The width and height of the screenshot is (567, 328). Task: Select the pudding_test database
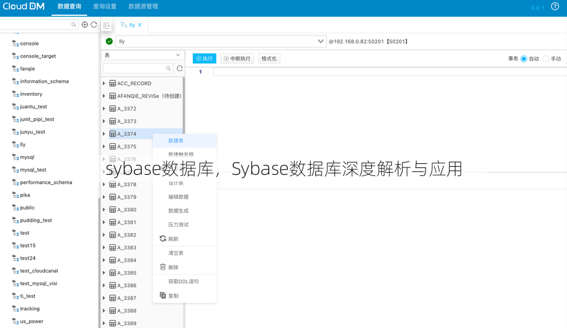pos(36,220)
